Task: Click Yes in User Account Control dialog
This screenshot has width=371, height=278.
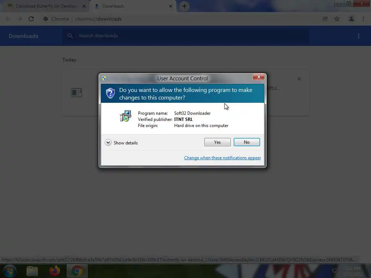Action: tap(217, 142)
